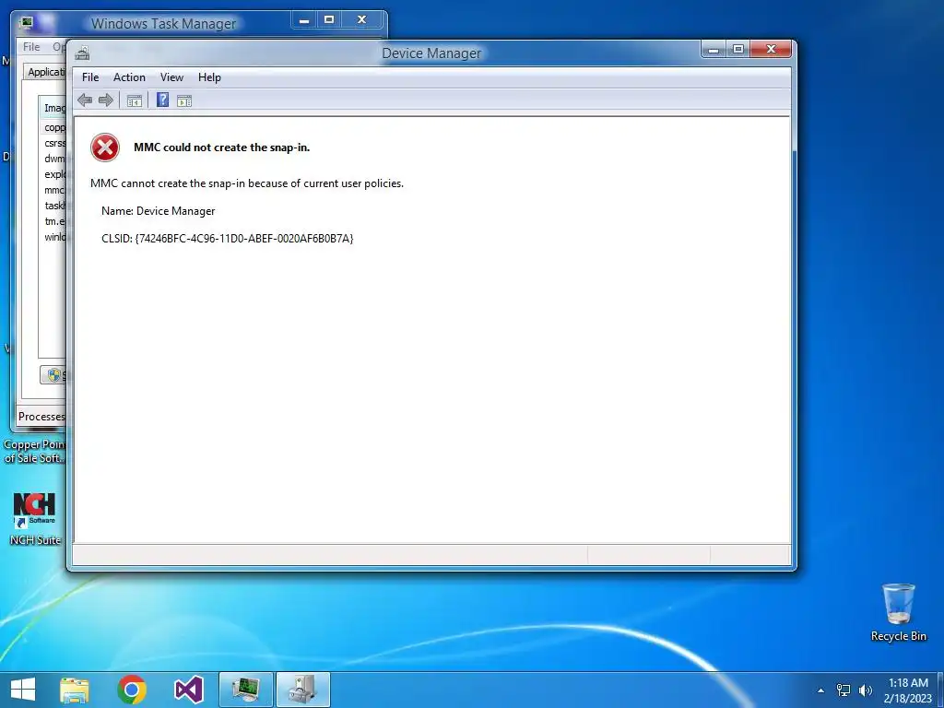Click the shield button in Task Manager
Viewport: 944px width, 708px height.
click(53, 375)
